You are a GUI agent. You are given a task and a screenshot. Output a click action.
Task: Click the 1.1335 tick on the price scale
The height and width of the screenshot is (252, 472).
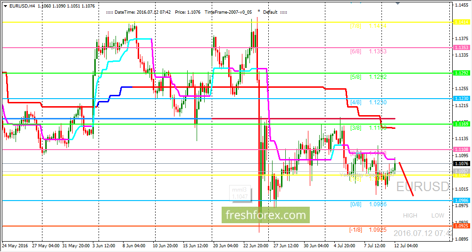pos(462,55)
